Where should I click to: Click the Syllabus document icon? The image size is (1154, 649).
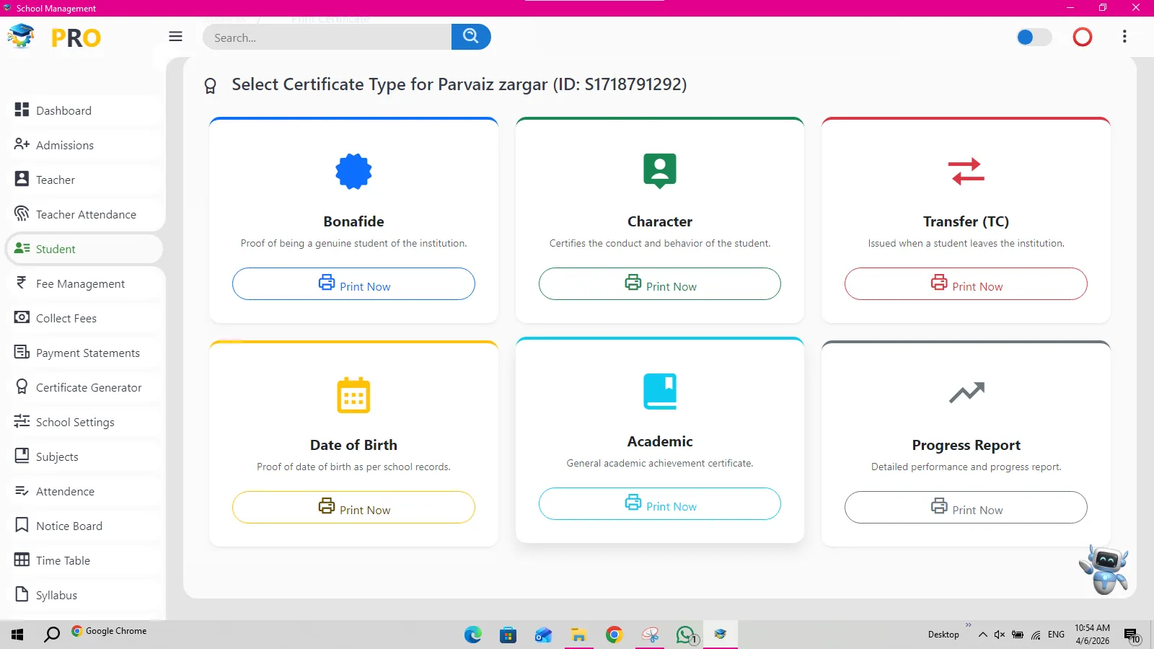tap(22, 594)
